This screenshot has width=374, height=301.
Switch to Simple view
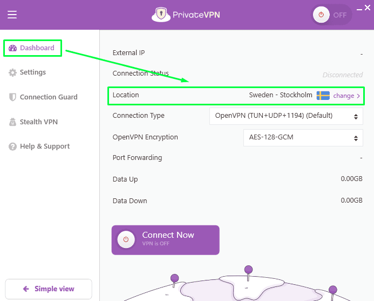tap(49, 289)
